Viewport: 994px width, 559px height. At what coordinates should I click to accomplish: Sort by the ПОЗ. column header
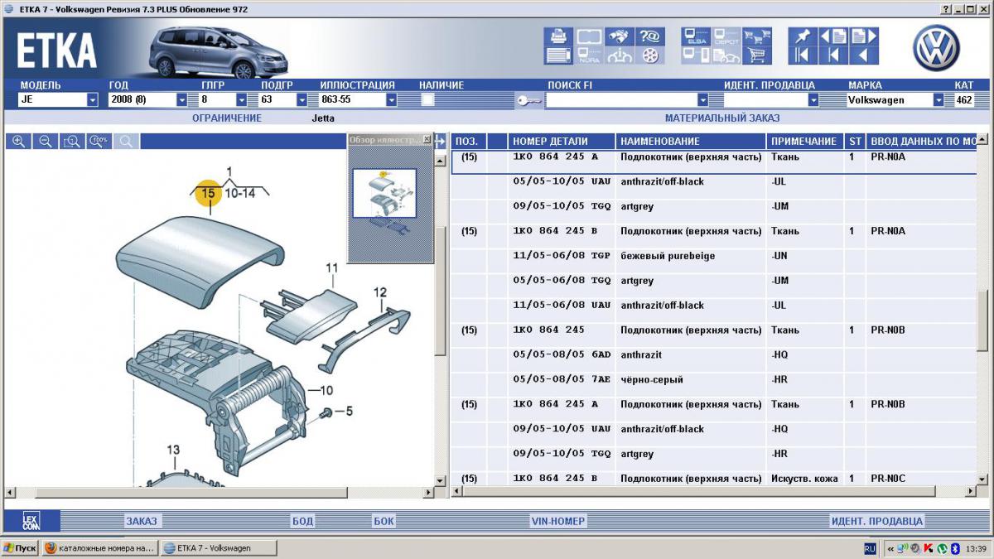click(x=468, y=142)
